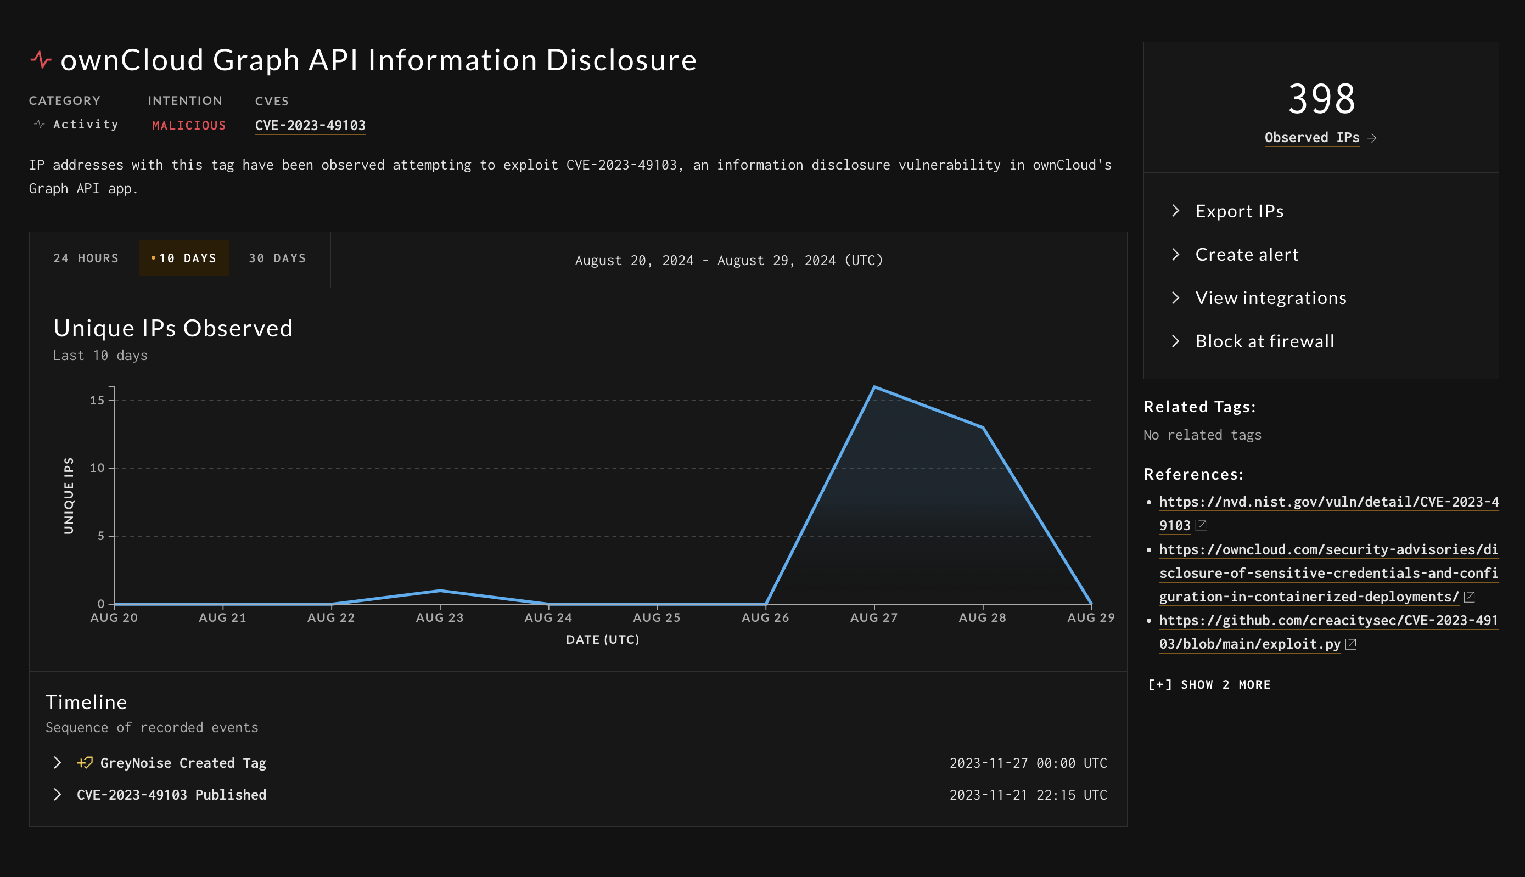Click the Unique IPs Observed heading
Screen dimensions: 1525x877
(173, 328)
